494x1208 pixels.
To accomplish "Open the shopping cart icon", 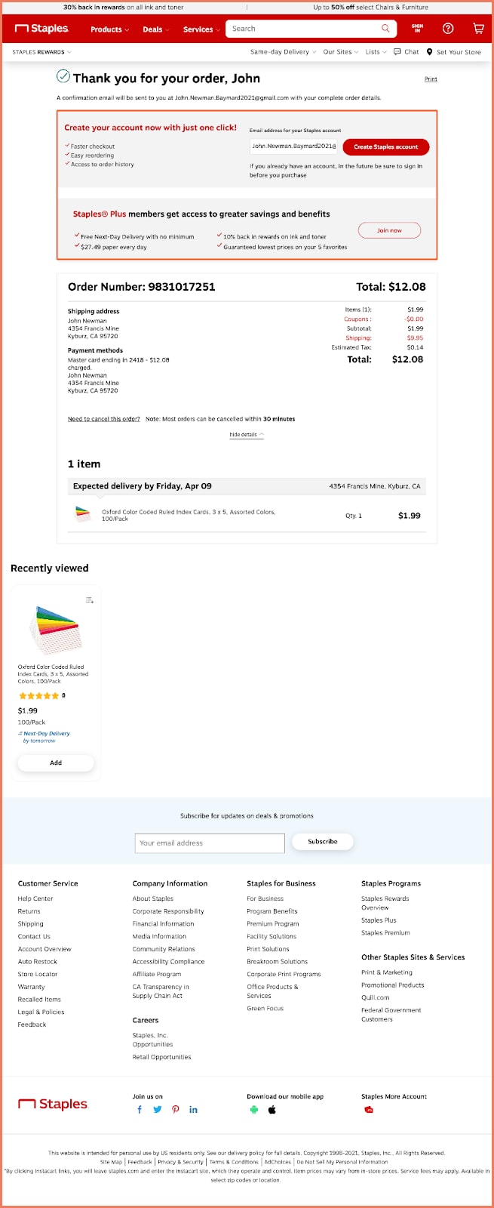I will 478,29.
